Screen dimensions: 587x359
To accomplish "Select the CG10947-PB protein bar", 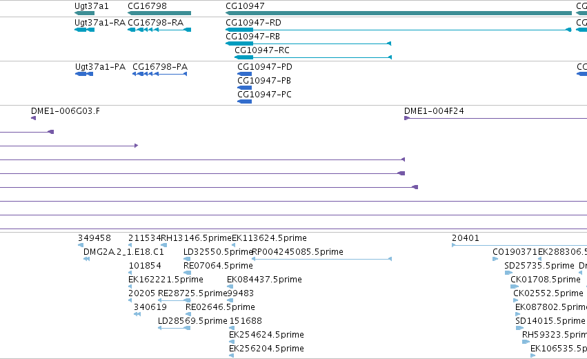I will (244, 88).
